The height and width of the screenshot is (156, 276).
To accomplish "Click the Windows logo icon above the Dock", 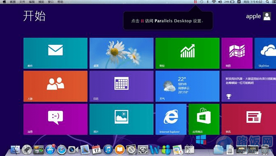I will click(x=201, y=139).
